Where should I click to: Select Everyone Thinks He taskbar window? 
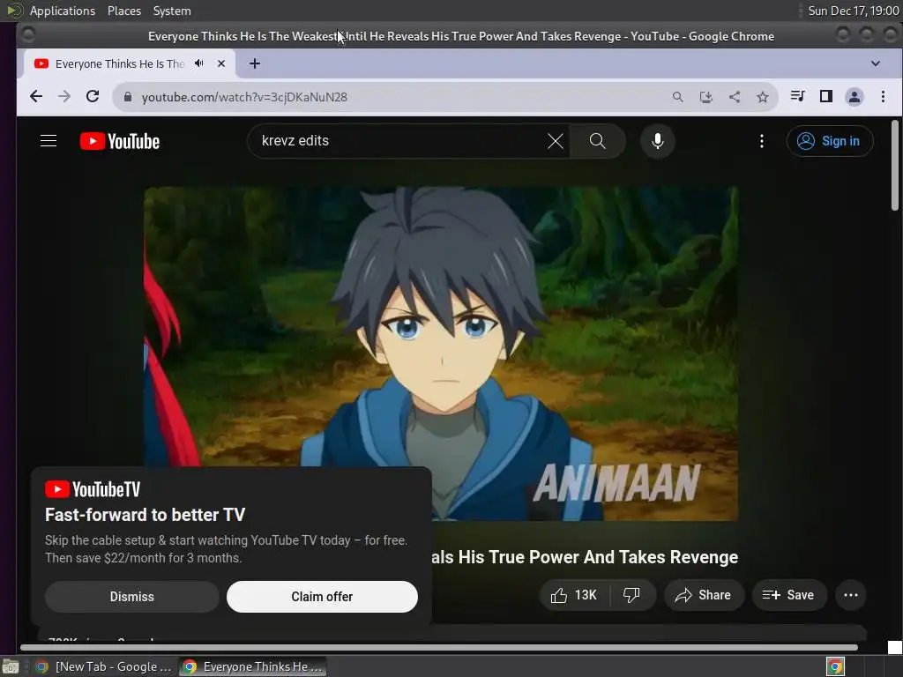[x=253, y=666]
